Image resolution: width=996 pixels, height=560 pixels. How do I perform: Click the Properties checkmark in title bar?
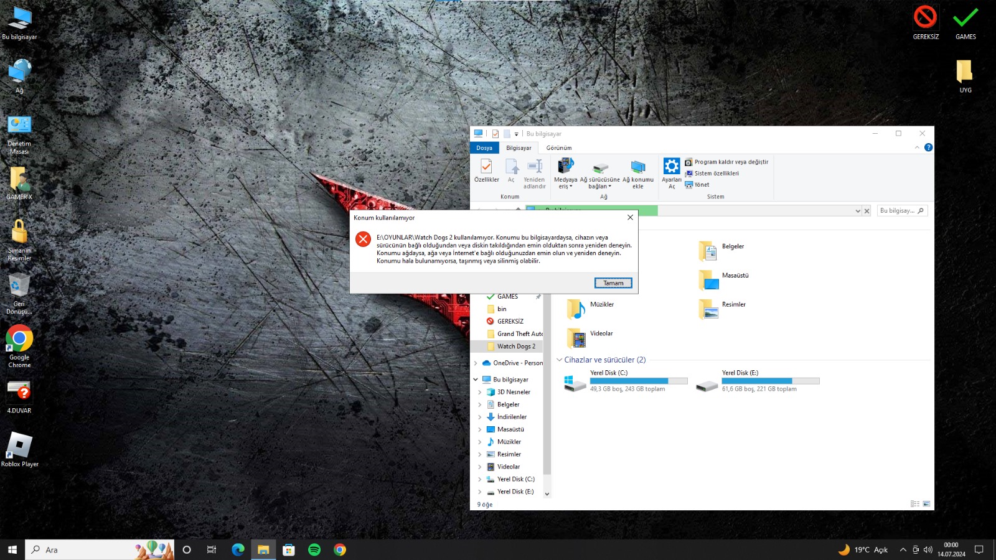[x=496, y=134]
